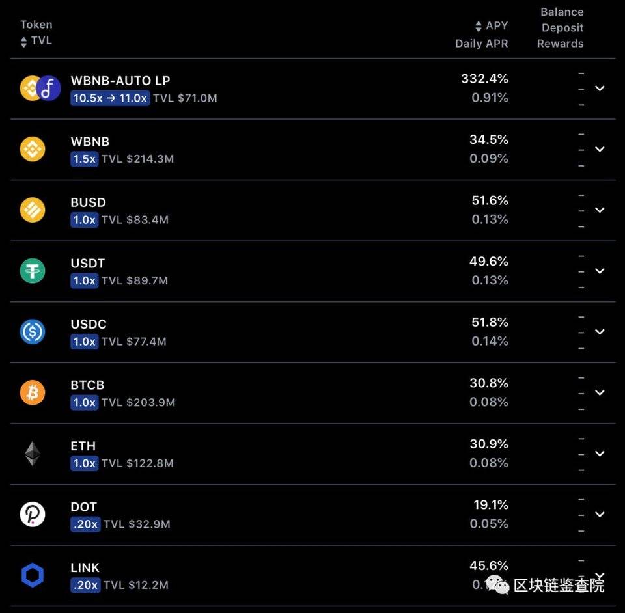
Task: Click the blue USDC coin icon
Action: (x=33, y=331)
